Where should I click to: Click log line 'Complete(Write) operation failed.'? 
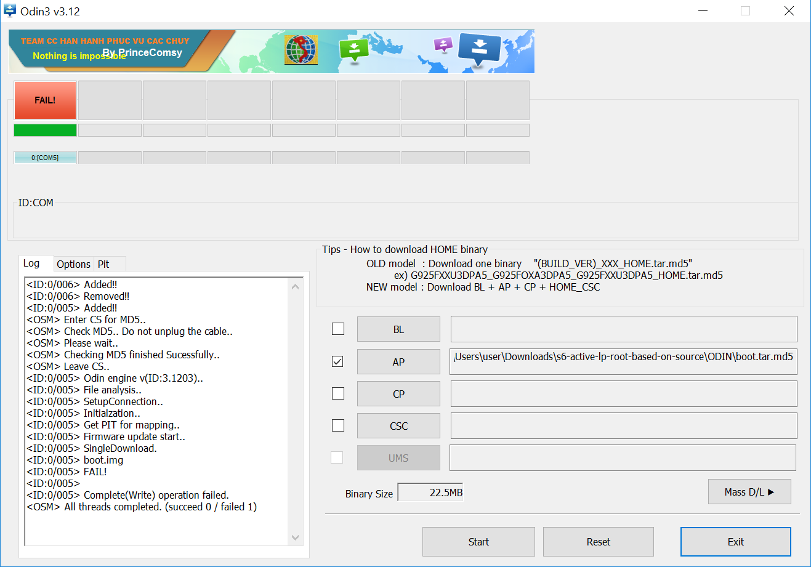point(127,495)
